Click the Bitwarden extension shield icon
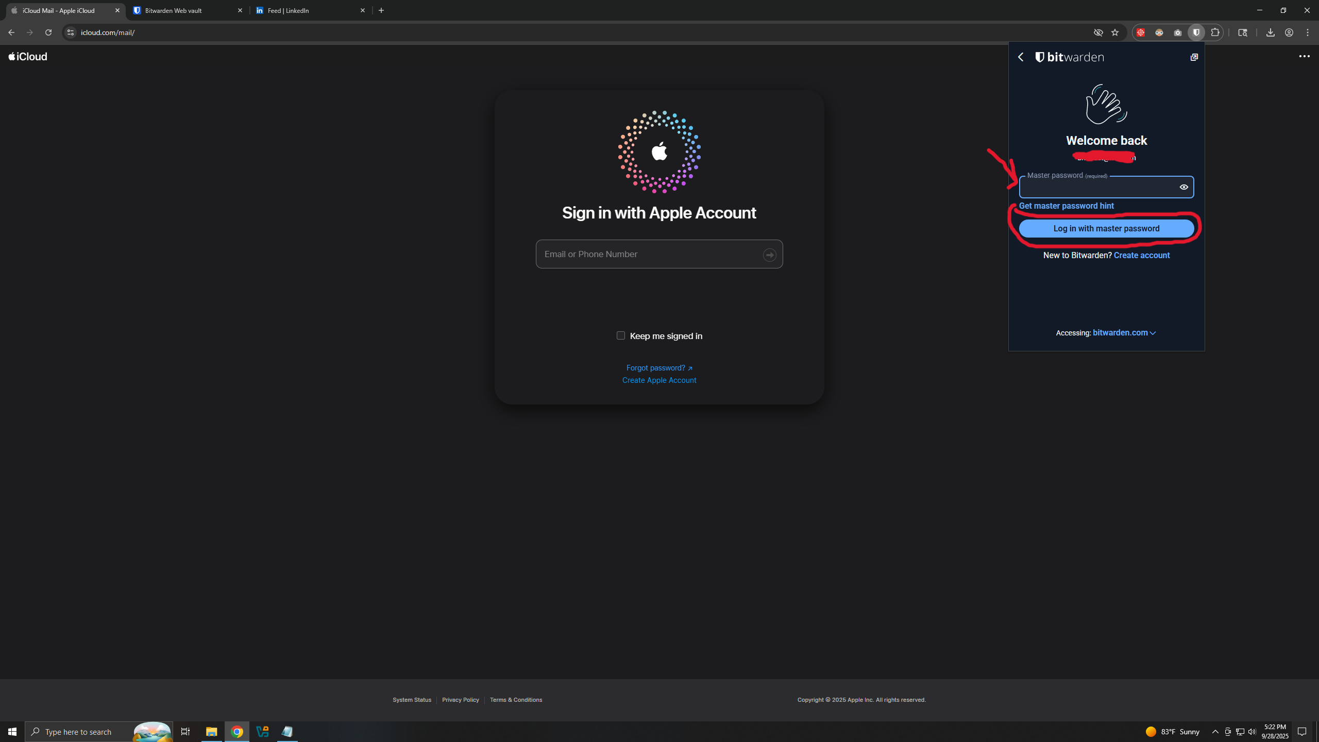 [1196, 32]
